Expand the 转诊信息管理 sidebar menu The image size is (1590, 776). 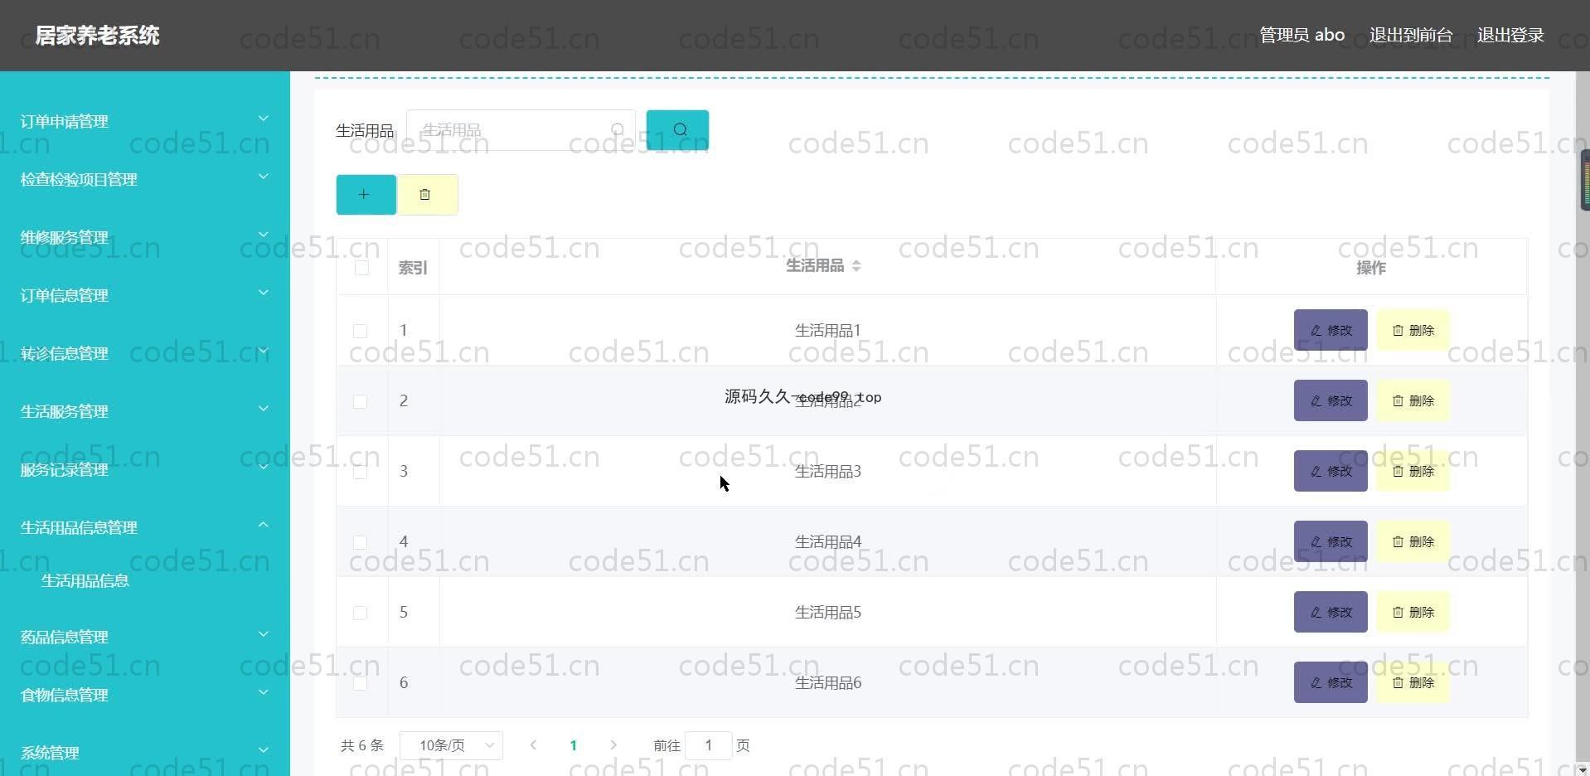[x=145, y=353]
